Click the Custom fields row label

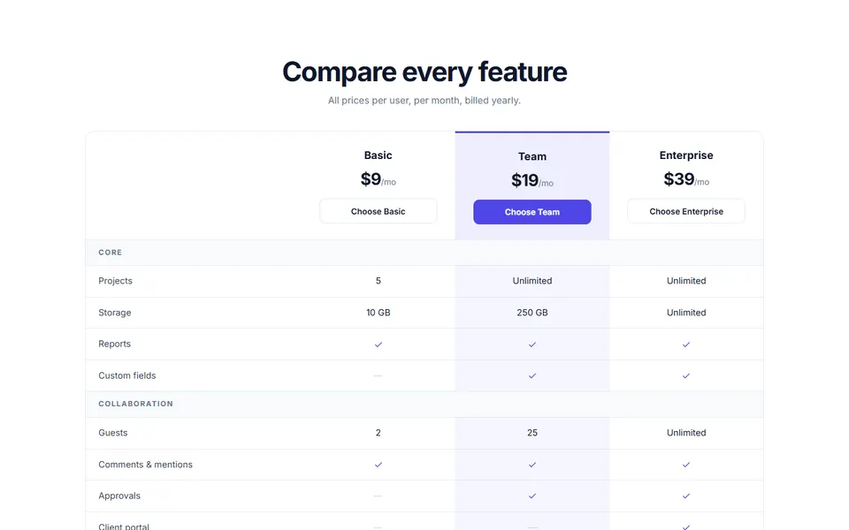(127, 375)
